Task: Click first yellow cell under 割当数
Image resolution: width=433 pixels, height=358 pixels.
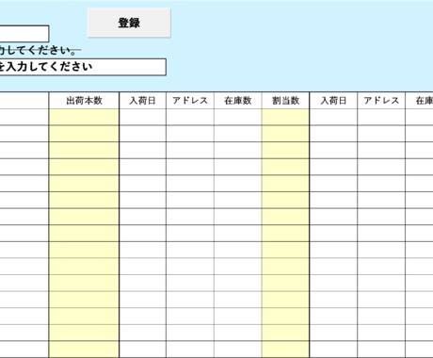Action: pos(285,117)
